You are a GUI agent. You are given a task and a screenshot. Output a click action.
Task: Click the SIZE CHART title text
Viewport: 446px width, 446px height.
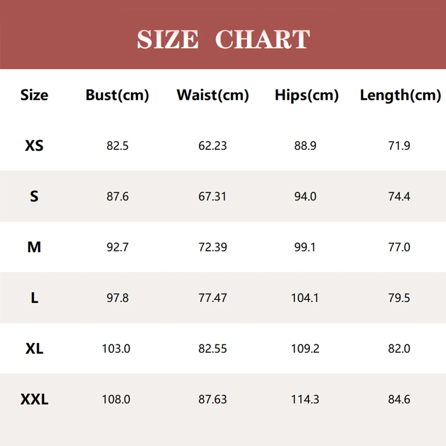[223, 39]
